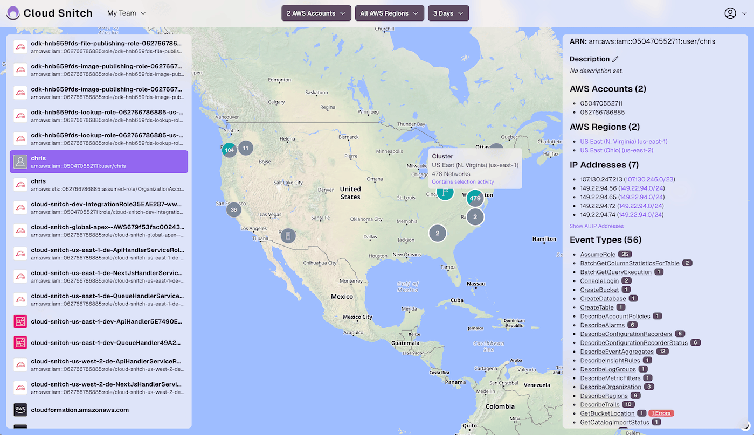Click the device marker near Phoenix

pyautogui.click(x=288, y=236)
